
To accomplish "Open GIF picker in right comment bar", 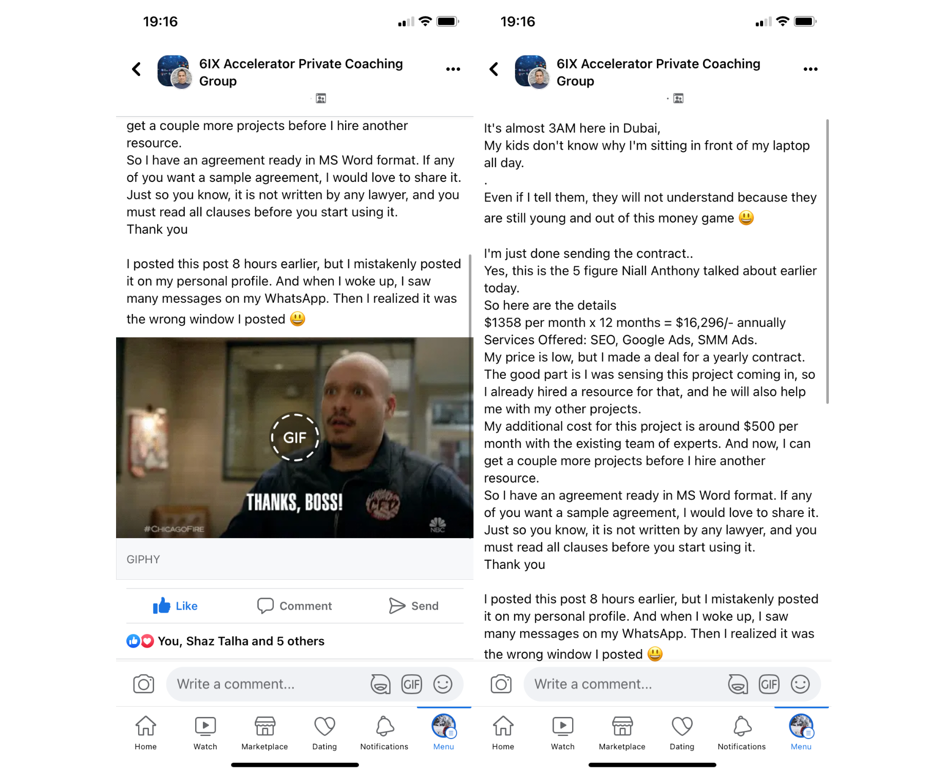I will pos(769,684).
